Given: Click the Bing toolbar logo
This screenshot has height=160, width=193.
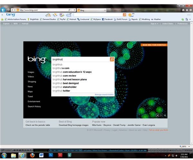Looking at the screenshot, I should 11,15.
